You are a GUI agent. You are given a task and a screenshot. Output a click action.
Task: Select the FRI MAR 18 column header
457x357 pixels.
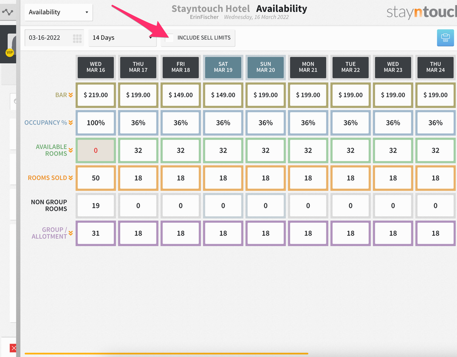click(181, 67)
